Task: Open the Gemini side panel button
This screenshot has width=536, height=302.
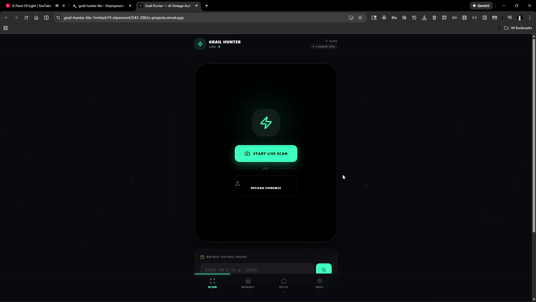Action: pyautogui.click(x=481, y=6)
